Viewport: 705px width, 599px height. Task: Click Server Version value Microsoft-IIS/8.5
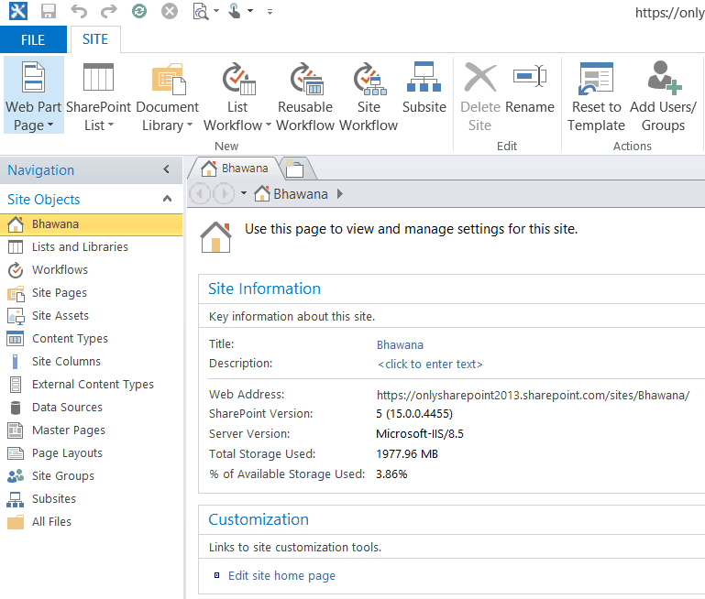pos(420,434)
